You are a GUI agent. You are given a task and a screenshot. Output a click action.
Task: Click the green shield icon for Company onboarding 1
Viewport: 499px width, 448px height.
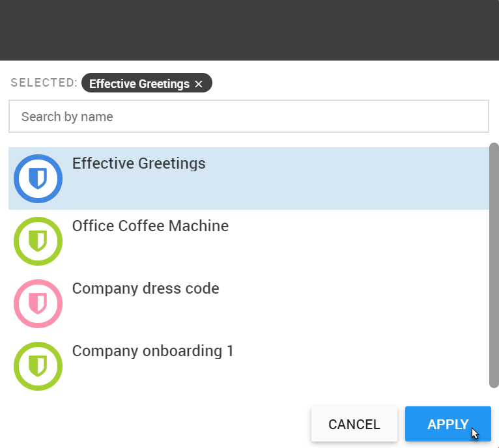(38, 366)
